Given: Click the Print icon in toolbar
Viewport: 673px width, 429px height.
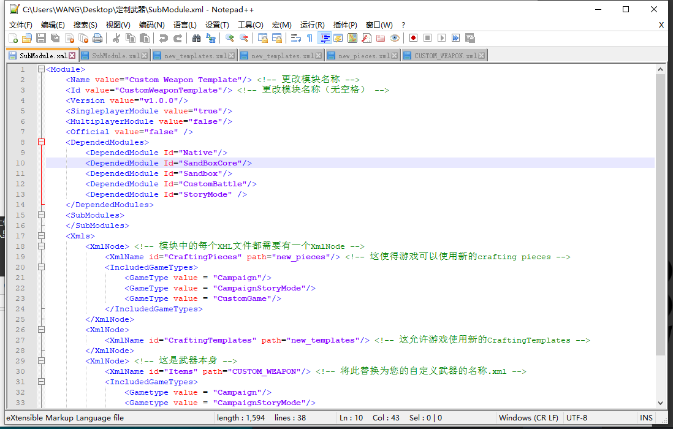Looking at the screenshot, I should pyautogui.click(x=97, y=38).
